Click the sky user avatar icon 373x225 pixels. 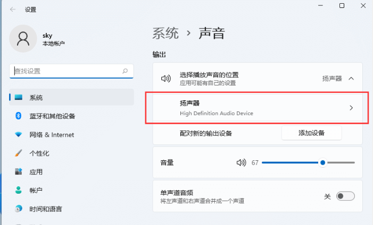[x=23, y=39]
